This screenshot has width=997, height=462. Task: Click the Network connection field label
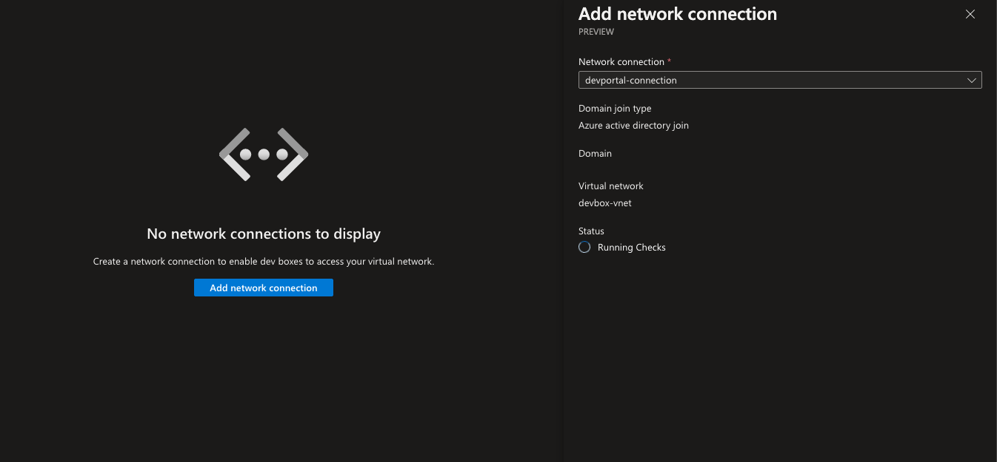pyautogui.click(x=621, y=62)
